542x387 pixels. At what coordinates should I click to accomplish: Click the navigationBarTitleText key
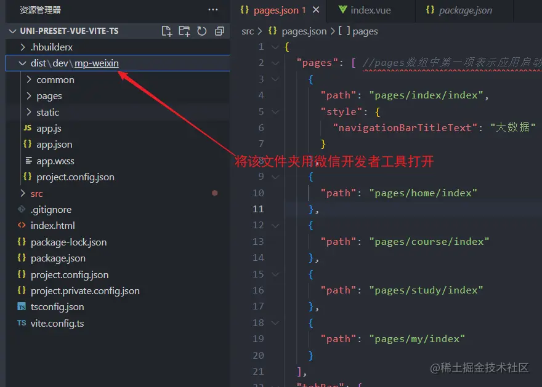tap(405, 128)
